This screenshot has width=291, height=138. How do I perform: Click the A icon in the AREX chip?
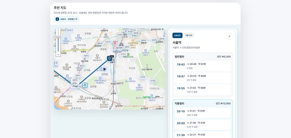click(57, 19)
